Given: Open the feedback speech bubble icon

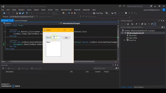Looking at the screenshot, I should click(120, 6).
